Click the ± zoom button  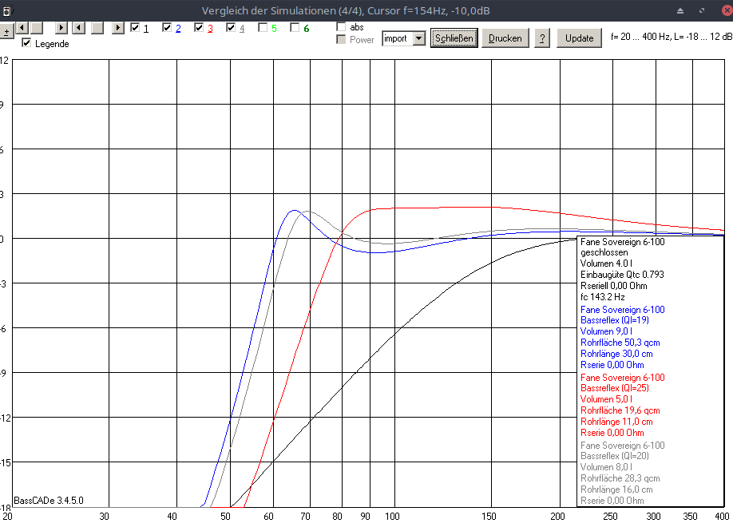tap(6, 32)
